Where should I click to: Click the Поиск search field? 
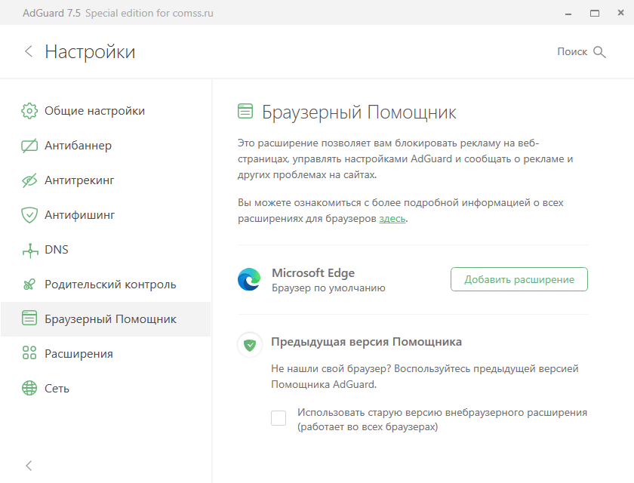[x=571, y=52]
